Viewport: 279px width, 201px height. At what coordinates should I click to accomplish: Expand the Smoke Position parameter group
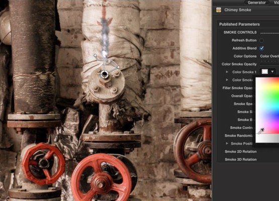coord(227,143)
